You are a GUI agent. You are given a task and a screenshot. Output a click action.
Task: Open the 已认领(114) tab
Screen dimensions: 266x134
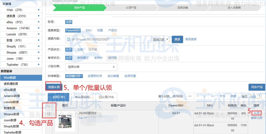tap(106, 97)
